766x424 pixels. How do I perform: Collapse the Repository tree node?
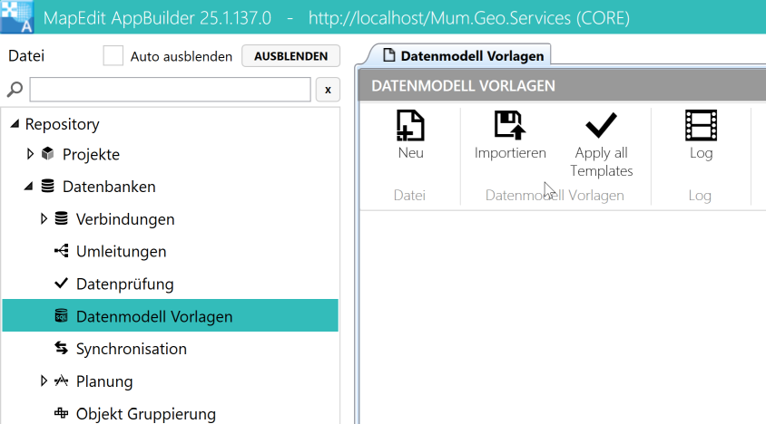pos(15,124)
